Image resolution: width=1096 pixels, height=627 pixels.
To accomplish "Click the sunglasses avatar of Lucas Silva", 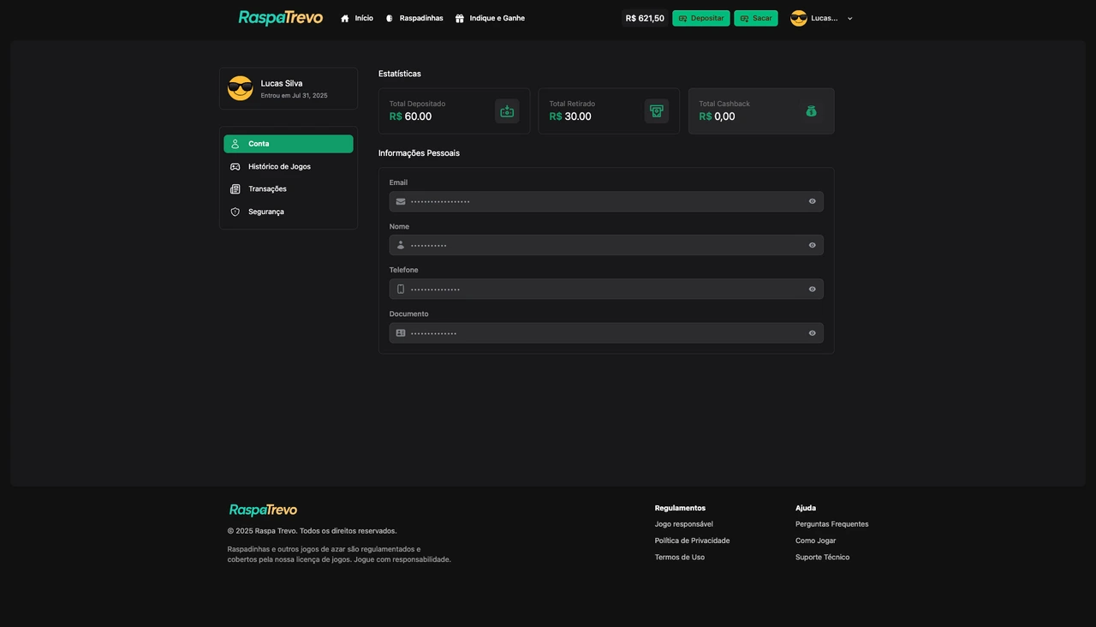I will (x=241, y=87).
